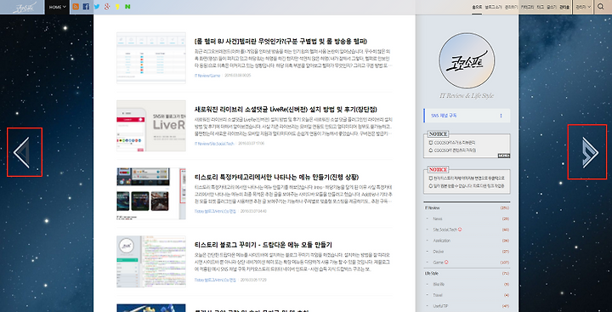
Task: Open thumbnail of 특정카테고리 메뉴 post
Action: click(151, 194)
